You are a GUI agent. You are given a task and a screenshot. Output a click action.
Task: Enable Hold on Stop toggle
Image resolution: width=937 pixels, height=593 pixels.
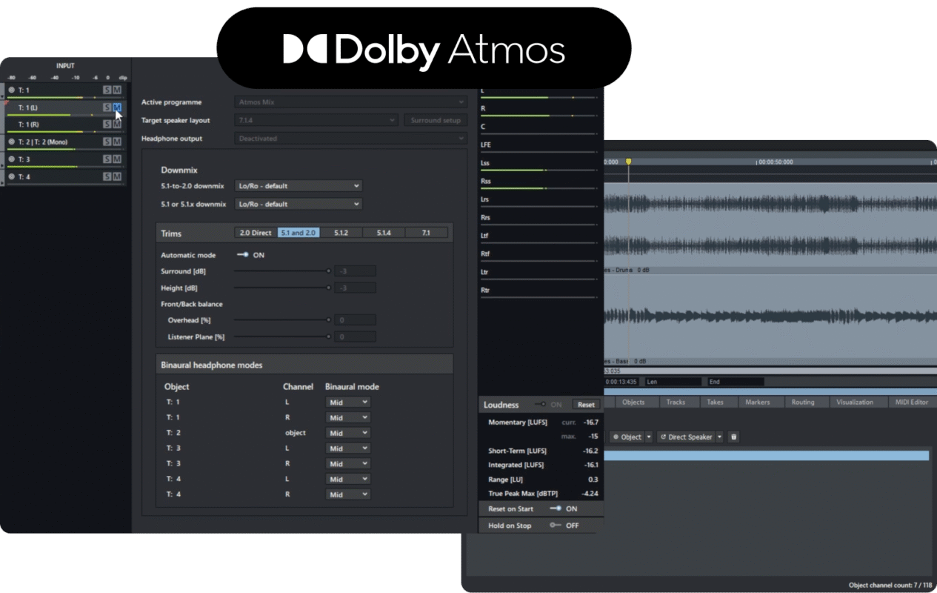click(x=556, y=526)
